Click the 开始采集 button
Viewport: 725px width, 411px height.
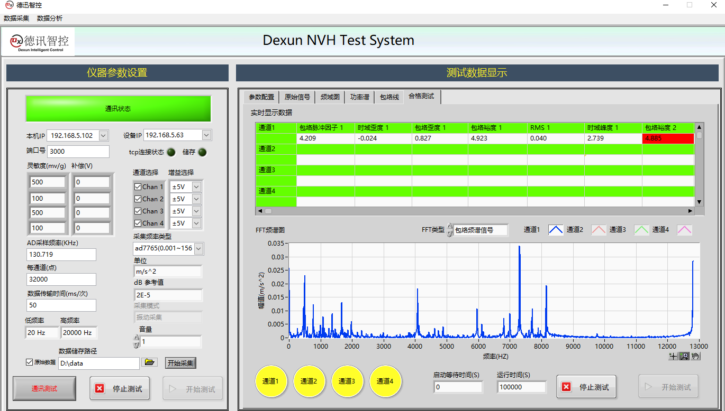point(180,363)
